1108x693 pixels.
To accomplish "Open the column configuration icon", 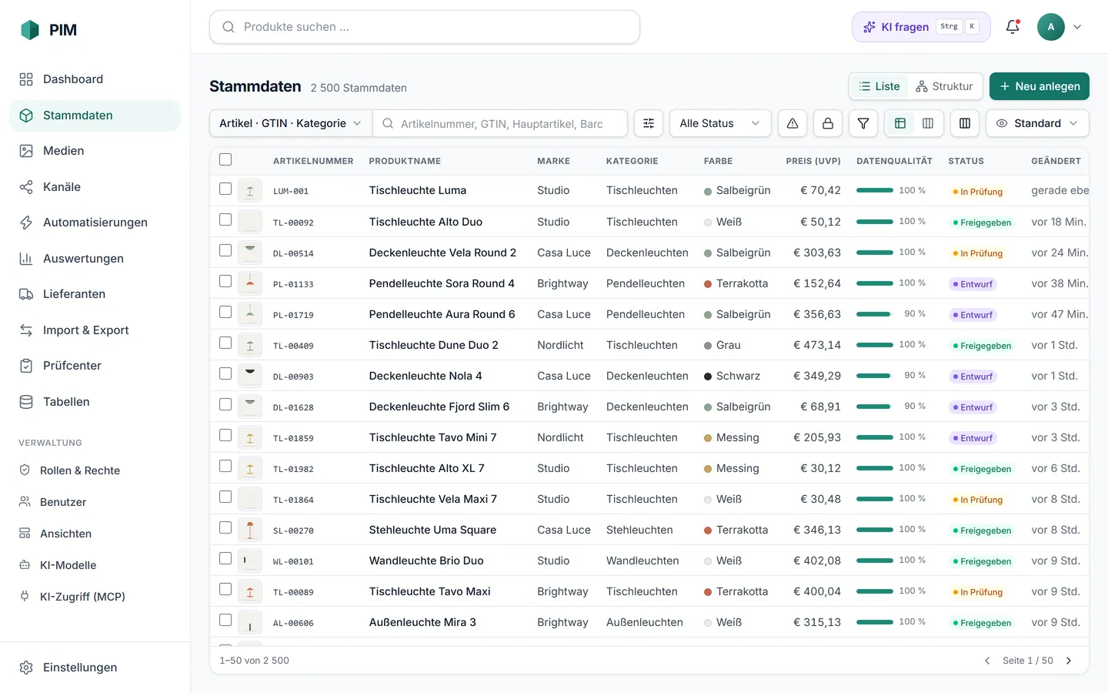I will pos(965,123).
